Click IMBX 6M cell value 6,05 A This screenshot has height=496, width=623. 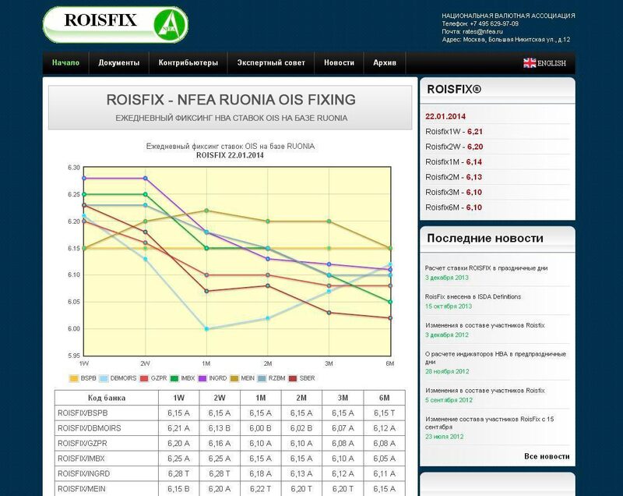[x=384, y=459]
